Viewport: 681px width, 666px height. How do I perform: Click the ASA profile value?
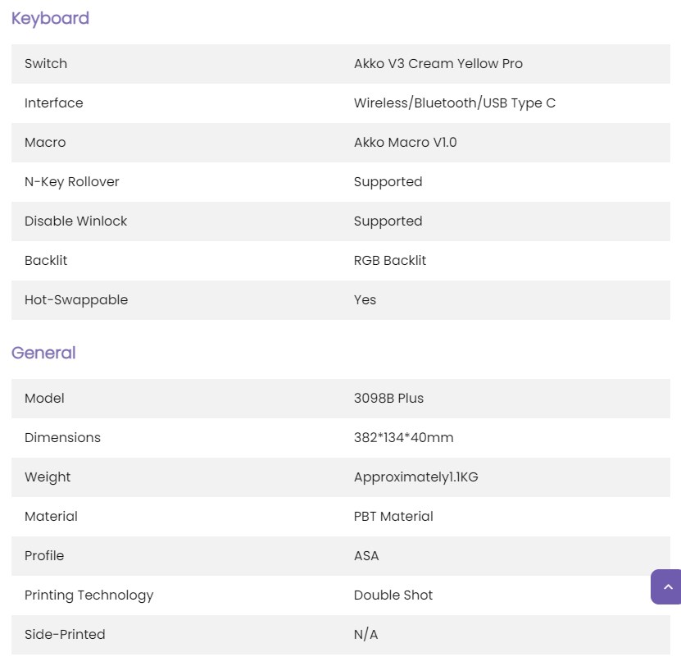(366, 555)
